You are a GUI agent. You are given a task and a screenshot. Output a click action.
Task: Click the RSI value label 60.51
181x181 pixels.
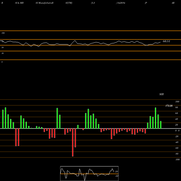[x=167, y=41]
